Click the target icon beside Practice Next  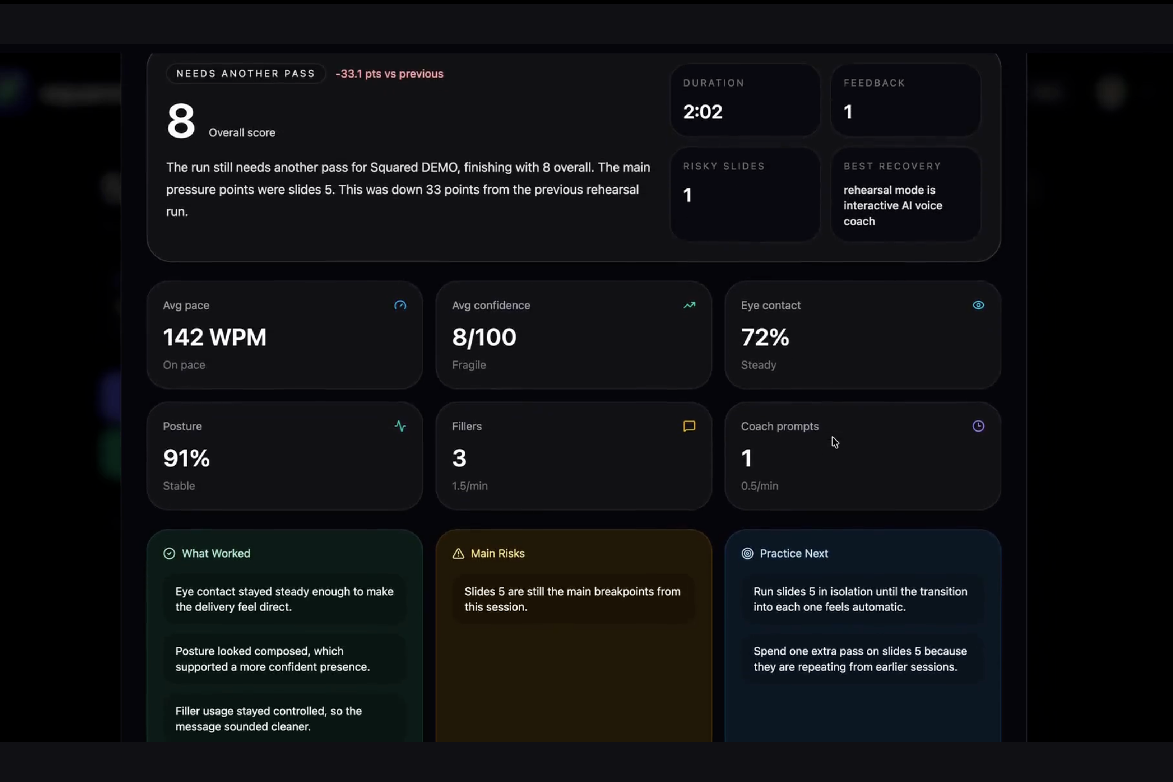pos(747,554)
